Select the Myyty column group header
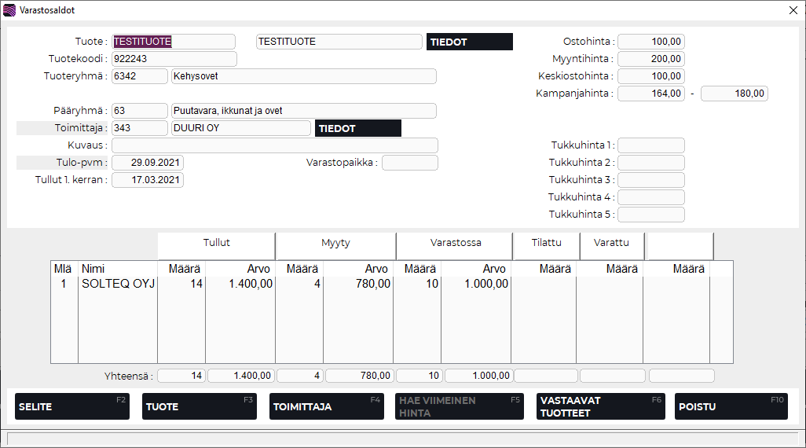806x448 pixels. [336, 244]
